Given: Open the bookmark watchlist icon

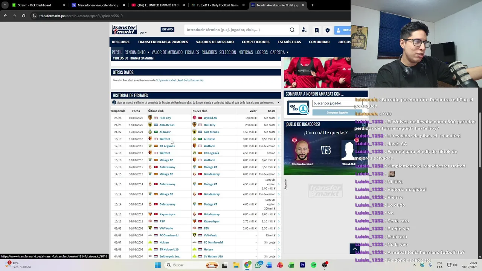Looking at the screenshot, I should 317,30.
